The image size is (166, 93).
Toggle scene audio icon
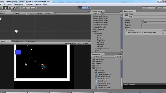[34, 13]
